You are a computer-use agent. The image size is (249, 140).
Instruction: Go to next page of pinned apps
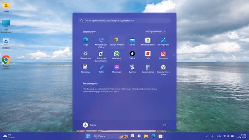174,57
